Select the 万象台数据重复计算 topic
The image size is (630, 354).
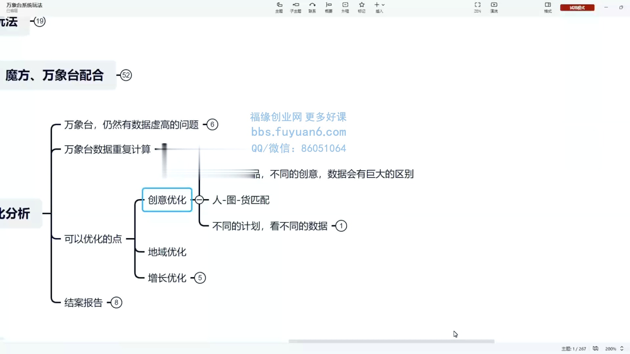pos(107,149)
